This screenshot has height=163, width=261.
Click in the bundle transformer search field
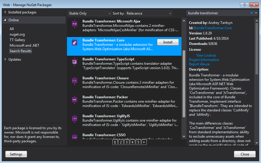click(218, 13)
